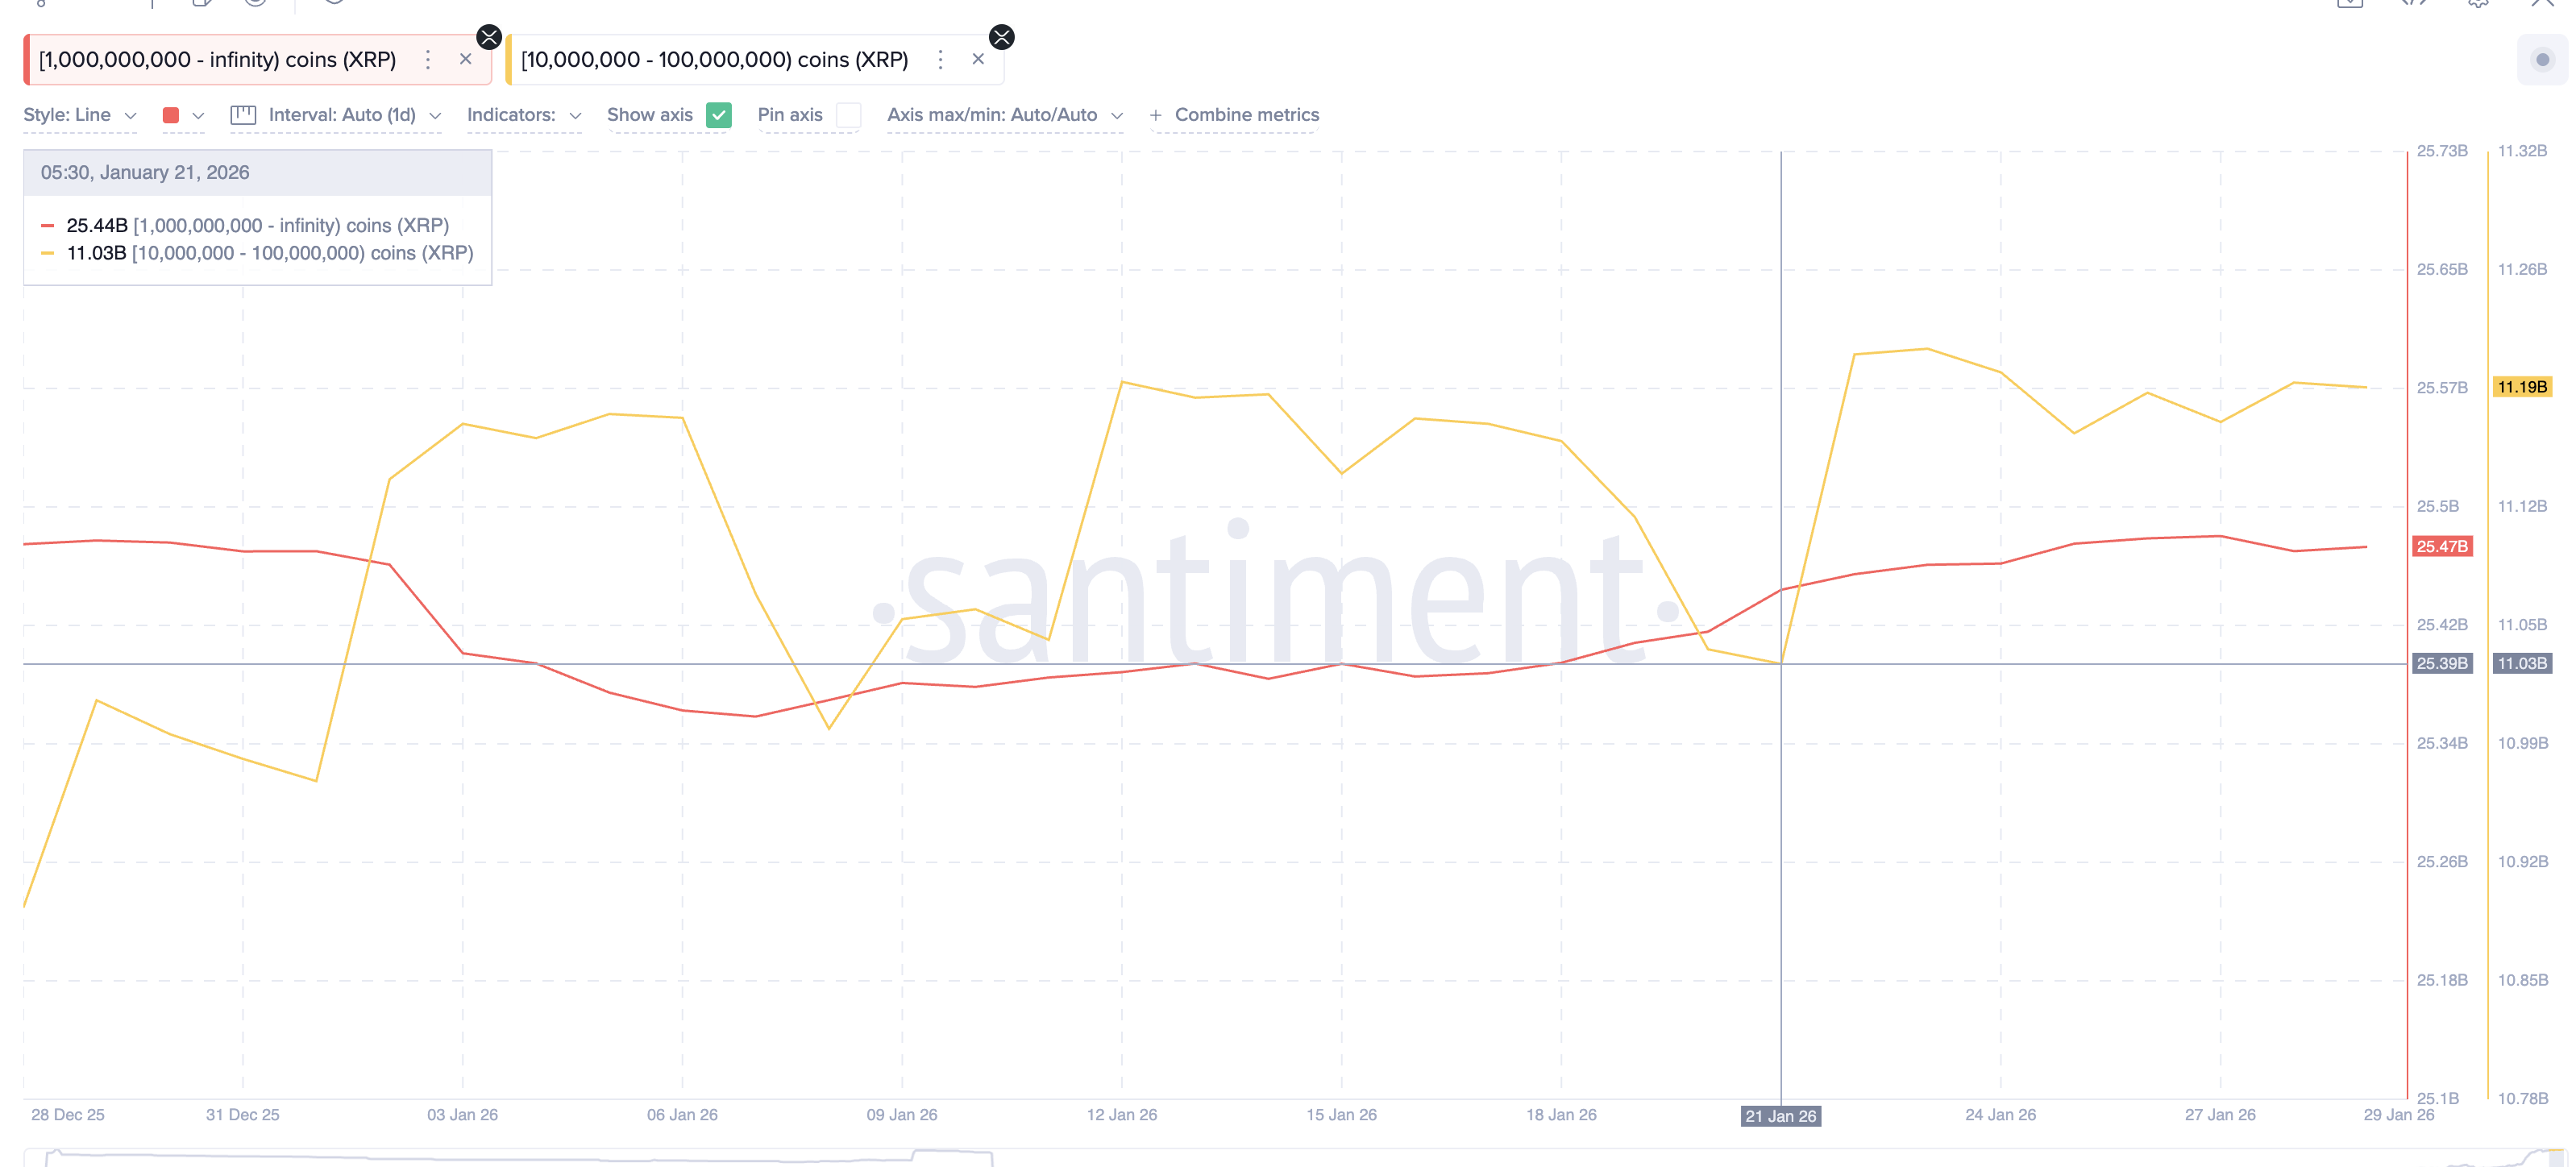Open options menu for 1,000,000,000-infinity metric
The width and height of the screenshot is (2576, 1167).
tap(428, 60)
